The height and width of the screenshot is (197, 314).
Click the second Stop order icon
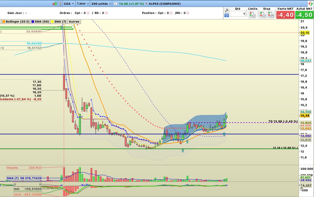click(271, 15)
